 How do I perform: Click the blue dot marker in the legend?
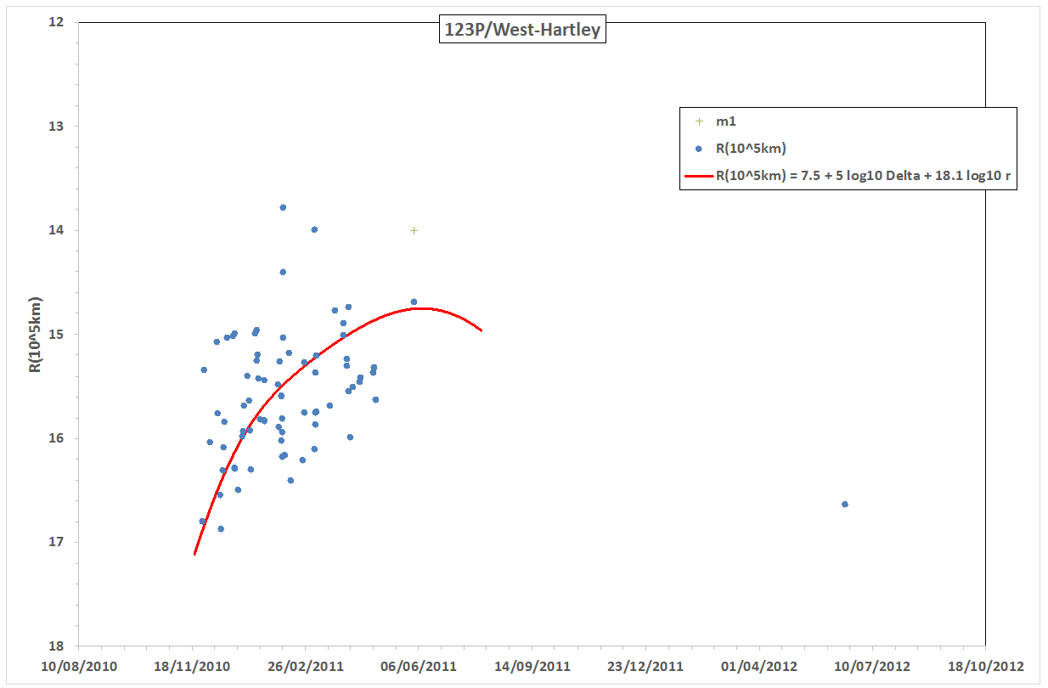pos(699,149)
